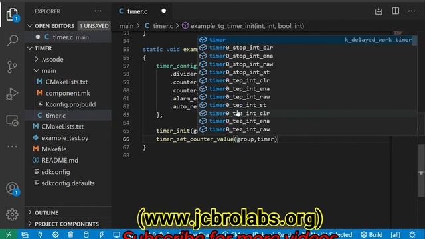
Task: Click the ESP-IDF project folder status icon
Action: tap(25, 234)
